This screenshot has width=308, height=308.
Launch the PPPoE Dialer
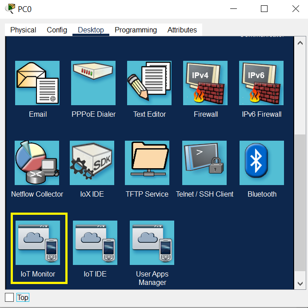[93, 83]
